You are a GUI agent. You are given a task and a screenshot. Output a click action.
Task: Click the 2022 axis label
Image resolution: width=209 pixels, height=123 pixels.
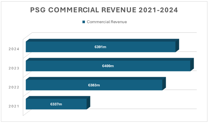pyautogui.click(x=14, y=87)
